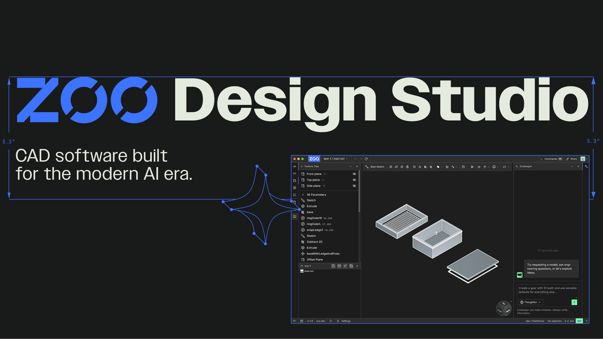Click the Fillet tool icon in toolbar

[414, 167]
